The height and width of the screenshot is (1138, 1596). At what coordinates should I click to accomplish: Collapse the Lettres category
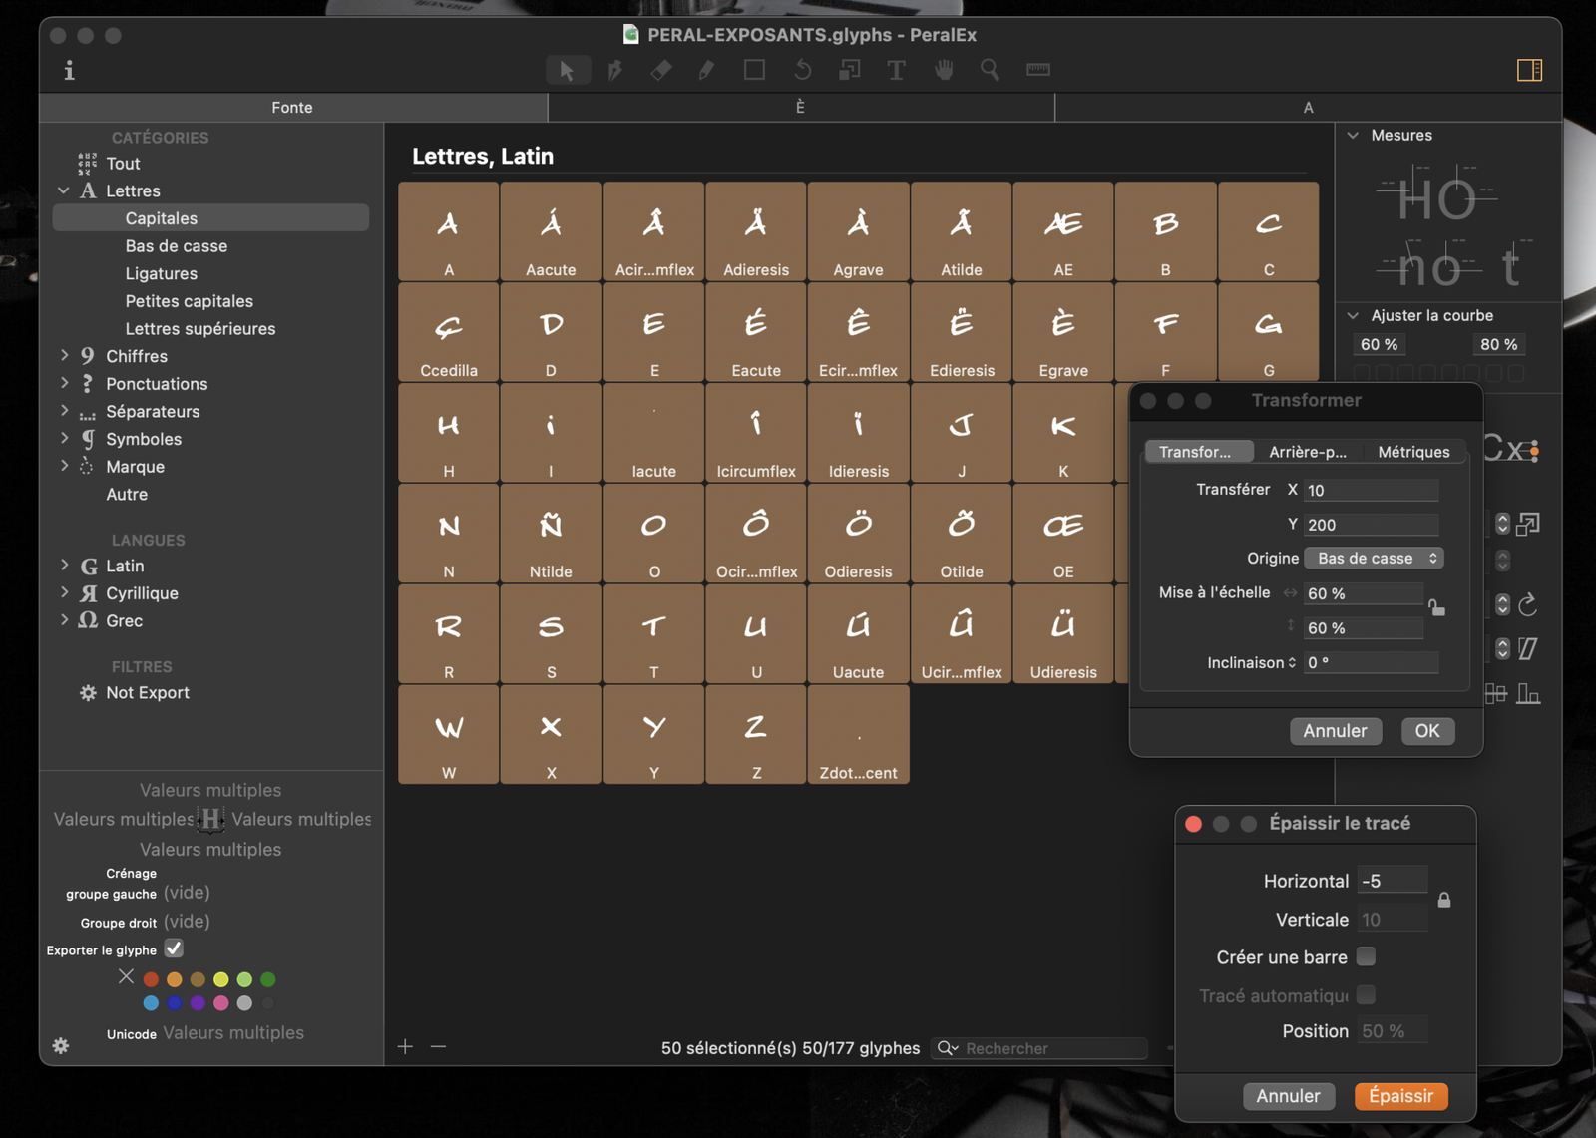click(64, 190)
